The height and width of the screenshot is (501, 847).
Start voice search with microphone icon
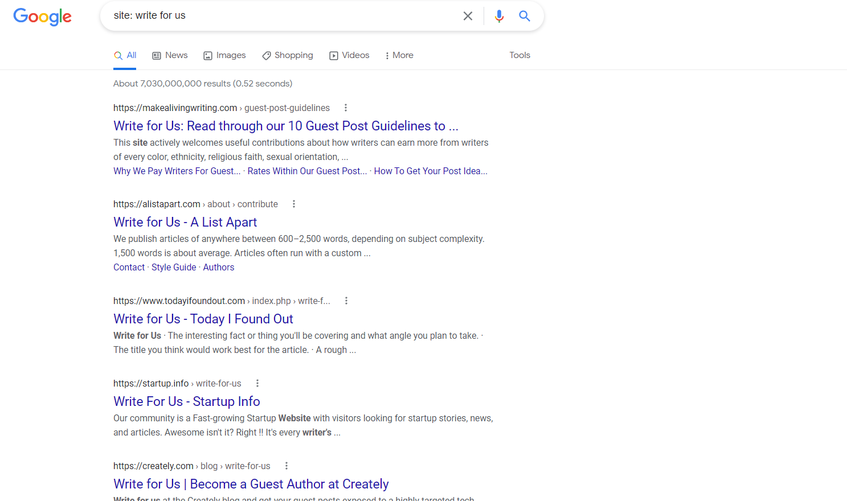pyautogui.click(x=499, y=16)
